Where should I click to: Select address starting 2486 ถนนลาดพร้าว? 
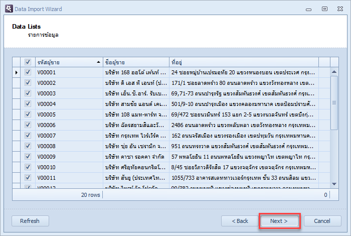coord(244,125)
